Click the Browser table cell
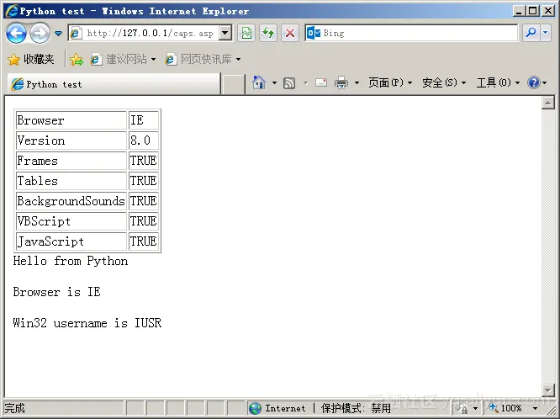The width and height of the screenshot is (560, 419). 71,120
